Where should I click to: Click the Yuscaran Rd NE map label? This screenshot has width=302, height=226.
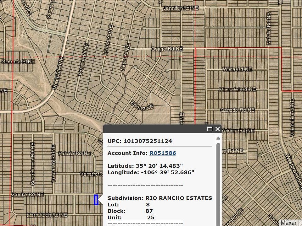[x=53, y=164]
